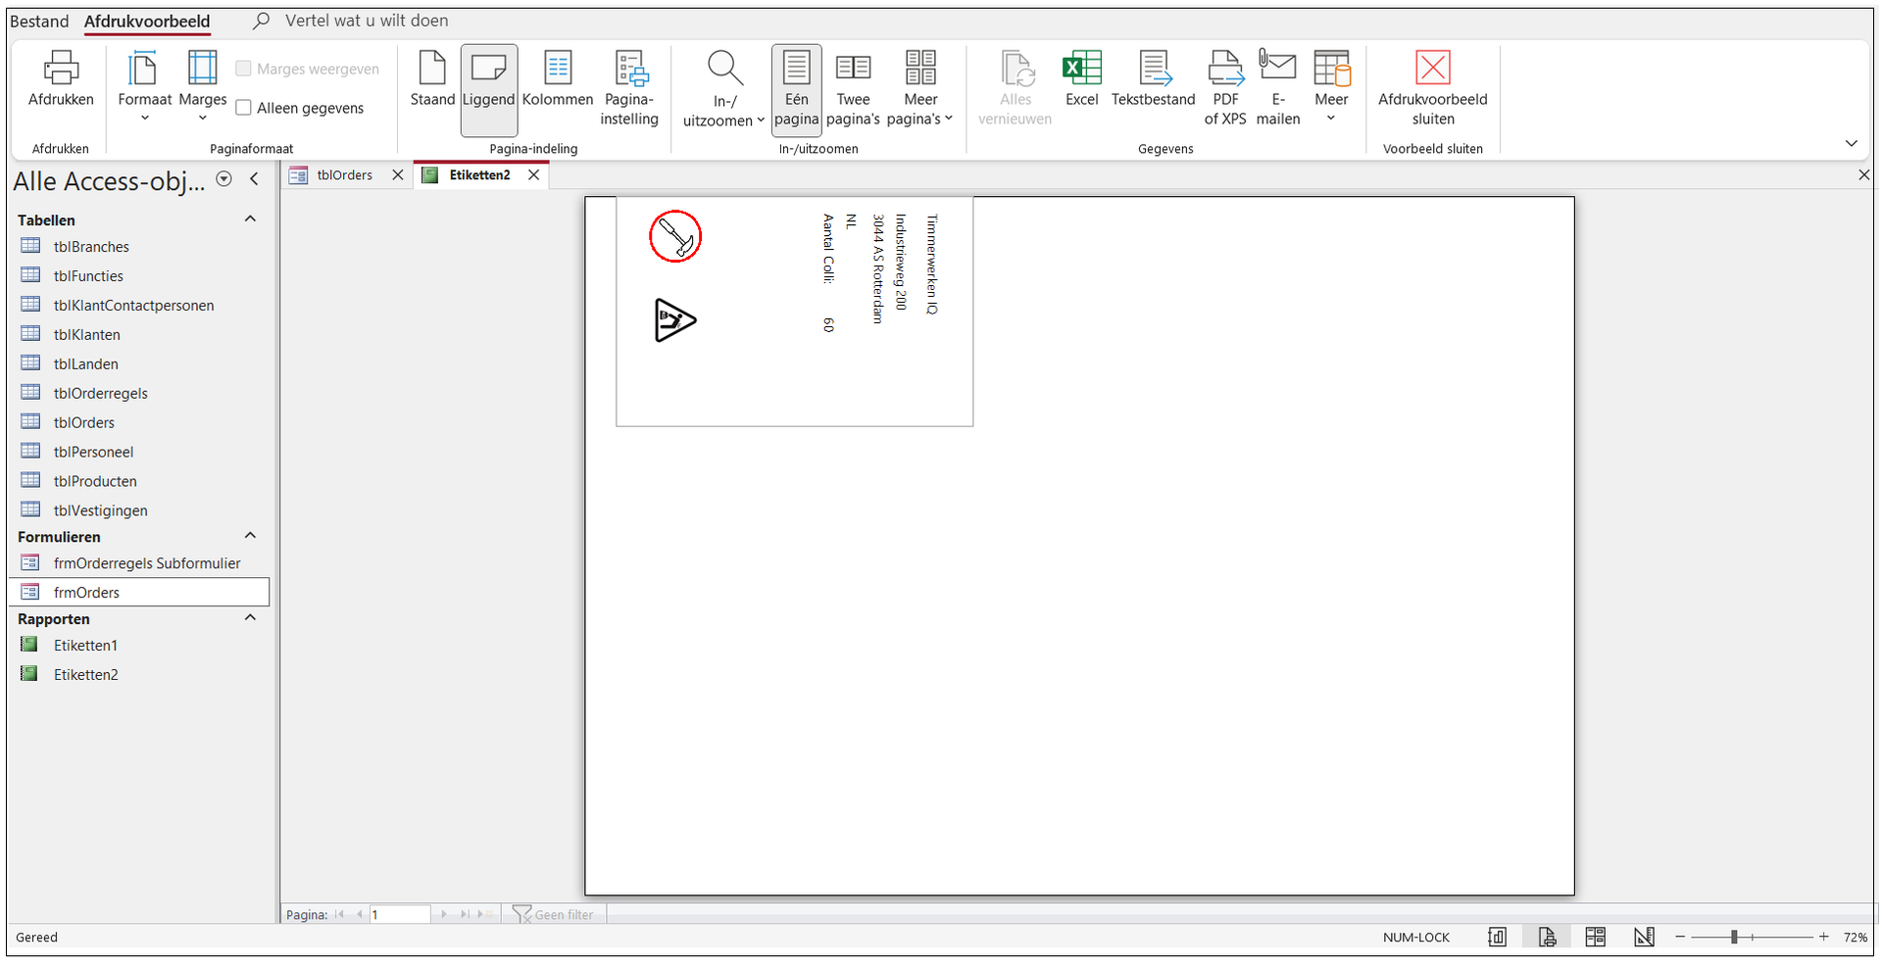Open the Marges dropdown
This screenshot has width=1882, height=966.
(x=203, y=87)
